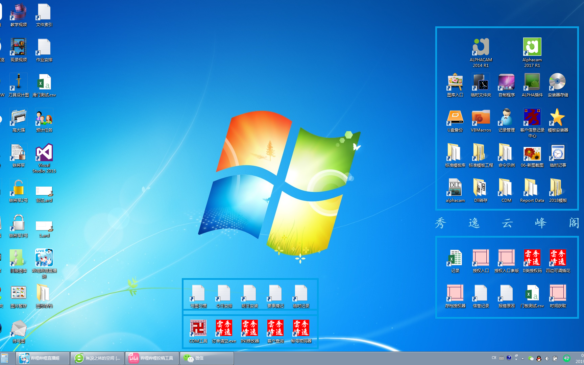This screenshot has height=365, width=584.
Task: Select the 客户查询 icon
Action: click(275, 331)
